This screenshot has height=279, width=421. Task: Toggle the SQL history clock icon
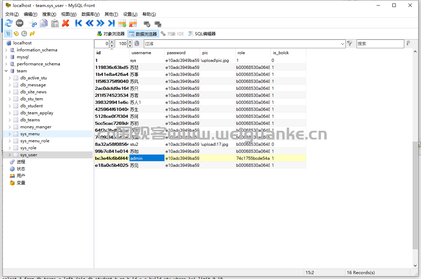24,34
